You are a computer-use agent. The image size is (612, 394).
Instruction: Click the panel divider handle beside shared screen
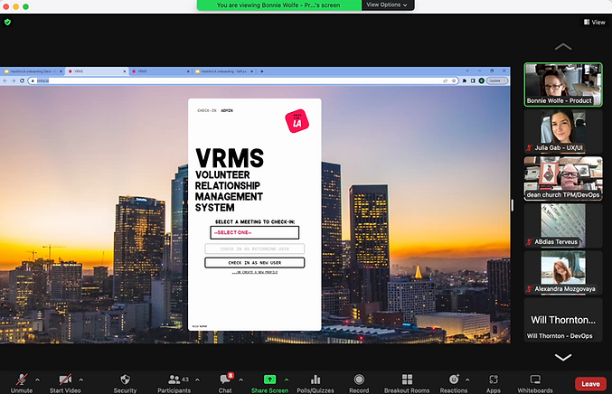coord(513,205)
